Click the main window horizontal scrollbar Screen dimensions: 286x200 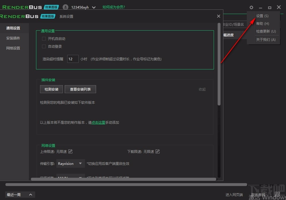pos(126,185)
